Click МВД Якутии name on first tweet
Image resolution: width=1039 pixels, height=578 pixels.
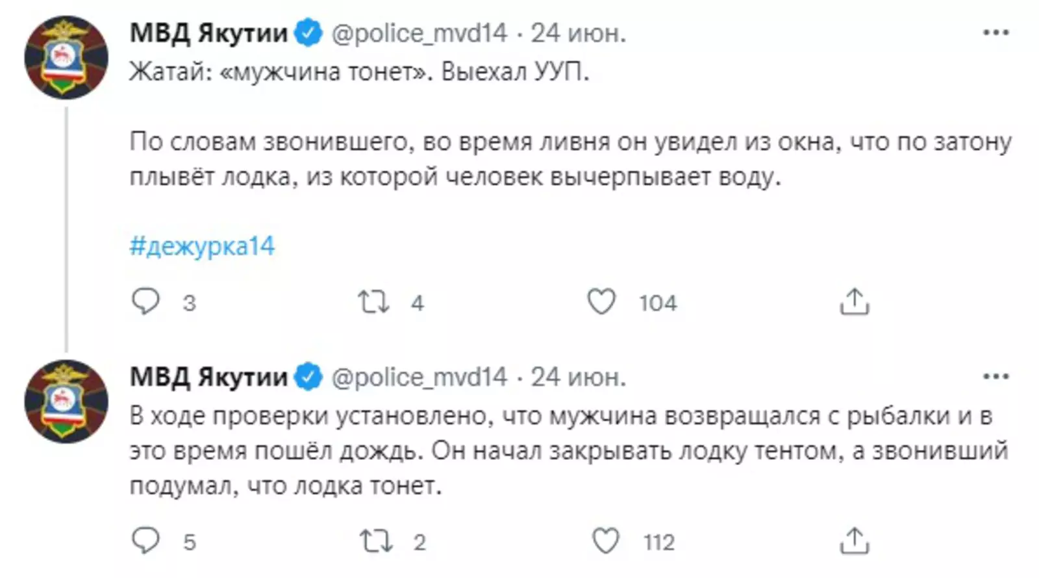(x=208, y=32)
